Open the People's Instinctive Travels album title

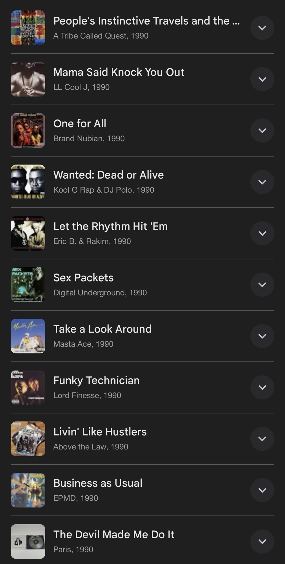(146, 21)
